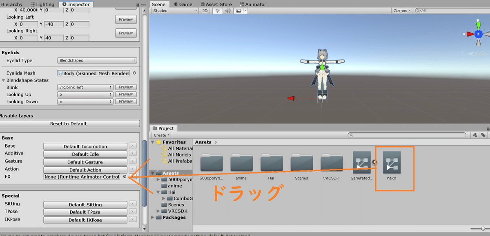Image resolution: width=490 pixels, height=236 pixels.
Task: Click the lock icon of the Inspector panel
Action: coord(138,4)
